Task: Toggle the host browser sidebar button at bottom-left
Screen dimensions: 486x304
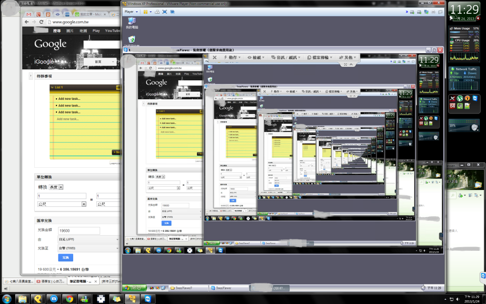Action: (x=5, y=289)
